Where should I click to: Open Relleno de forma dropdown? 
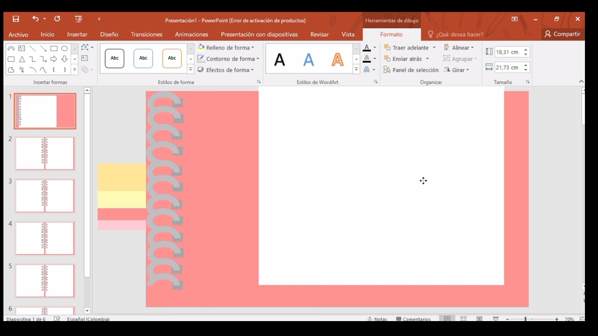[x=226, y=48]
